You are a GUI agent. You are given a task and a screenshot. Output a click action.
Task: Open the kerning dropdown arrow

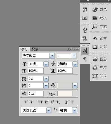pyautogui.click(x=75, y=86)
